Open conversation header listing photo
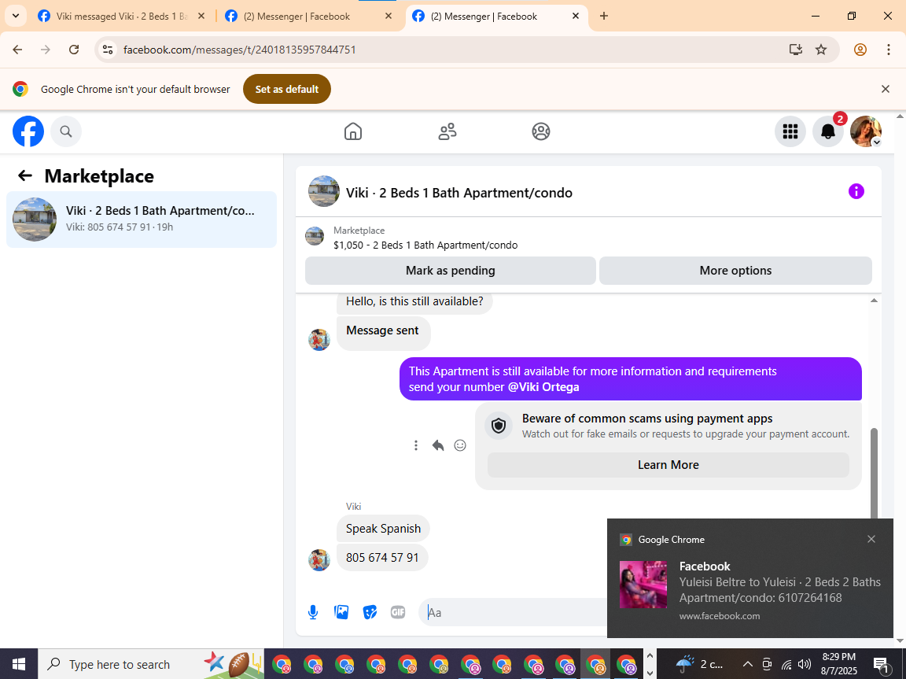The image size is (906, 679). 323,191
